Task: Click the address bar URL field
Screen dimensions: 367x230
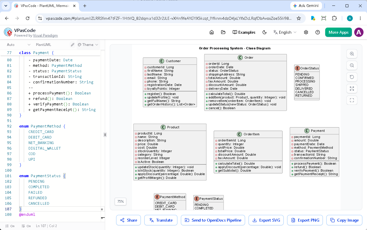Action: (x=168, y=18)
